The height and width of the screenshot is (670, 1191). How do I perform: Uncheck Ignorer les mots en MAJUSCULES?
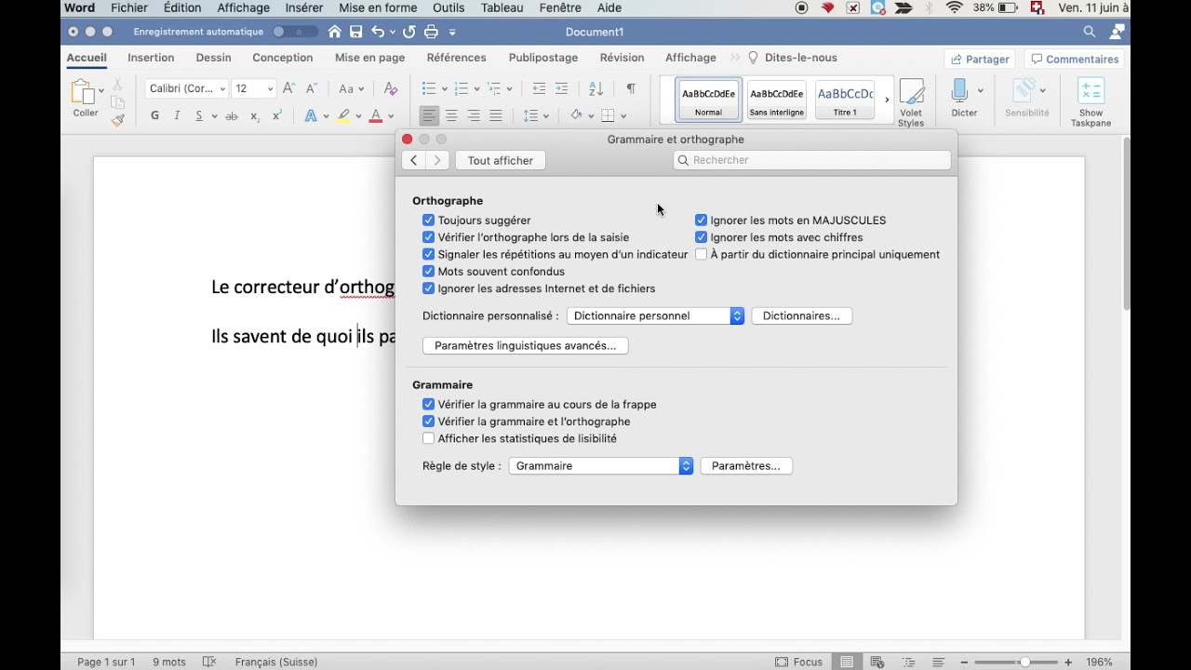[702, 221]
